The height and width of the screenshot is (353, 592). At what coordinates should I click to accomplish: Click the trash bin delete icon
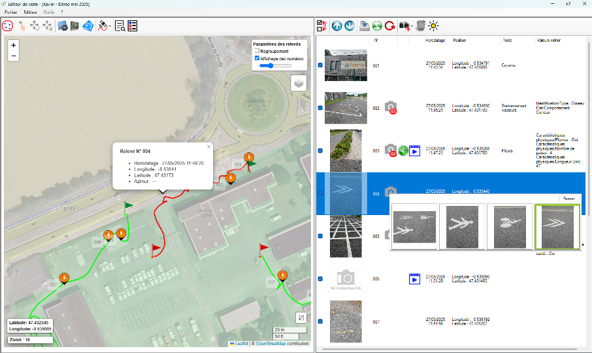421,26
